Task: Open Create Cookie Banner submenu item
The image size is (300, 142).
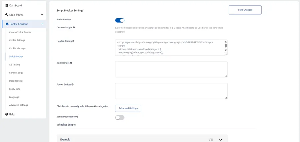Action: [20, 32]
